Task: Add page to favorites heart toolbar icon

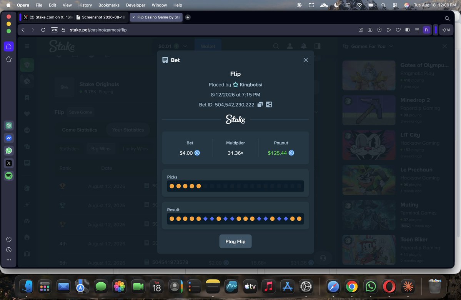Action: (x=398, y=30)
